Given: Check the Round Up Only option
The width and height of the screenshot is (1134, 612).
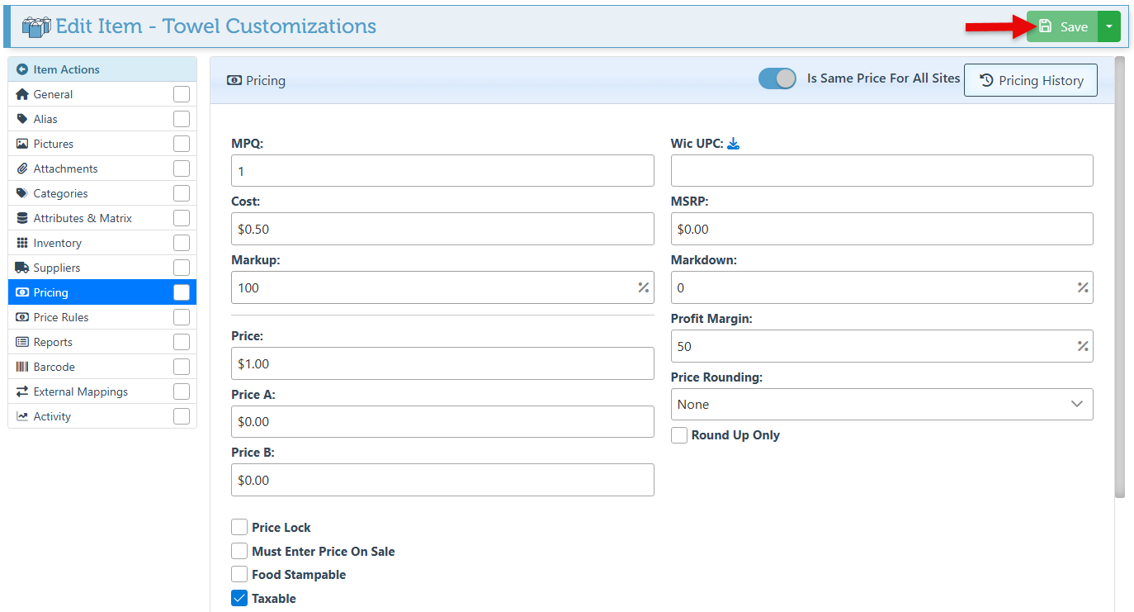Looking at the screenshot, I should click(679, 435).
